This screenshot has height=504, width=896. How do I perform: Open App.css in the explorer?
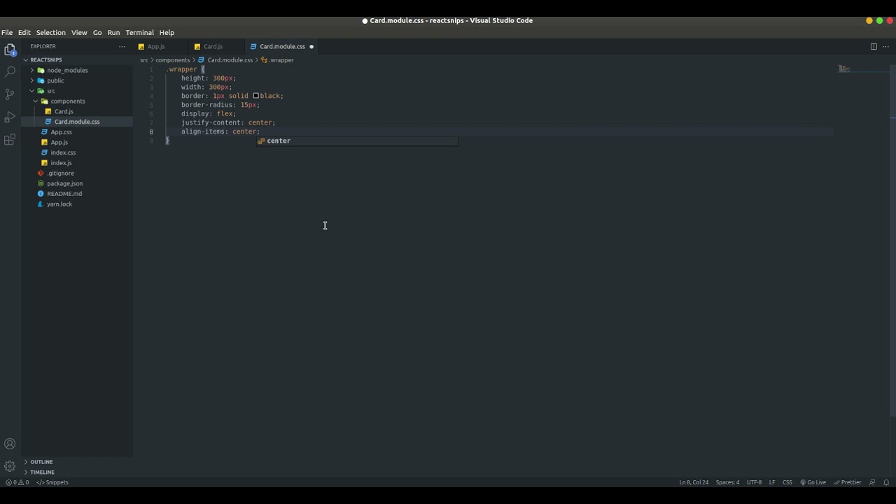coord(77,132)
